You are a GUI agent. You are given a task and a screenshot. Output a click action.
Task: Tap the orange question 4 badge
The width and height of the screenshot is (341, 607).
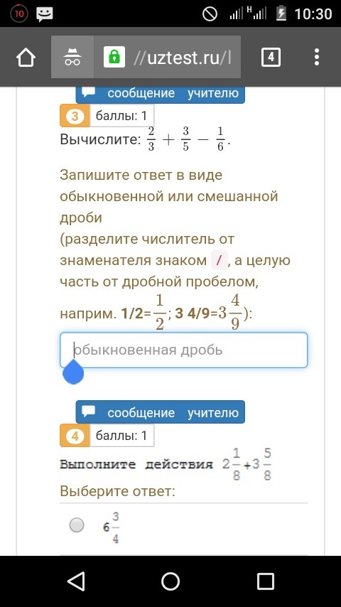[75, 436]
